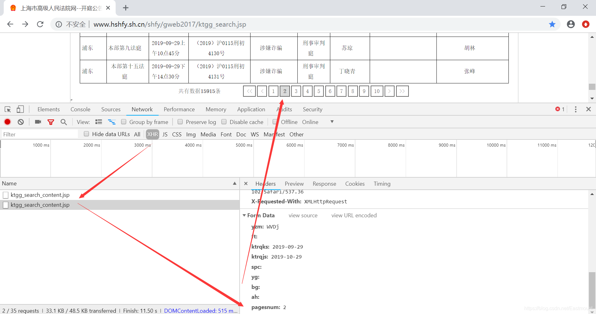Filter requests by XHR type
The image size is (596, 314).
[x=152, y=134]
